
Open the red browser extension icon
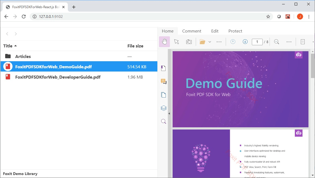pos(288,17)
